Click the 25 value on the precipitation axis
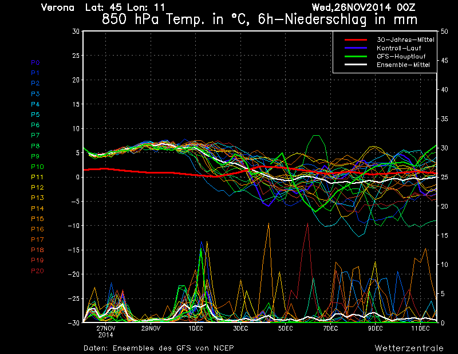This screenshot has height=354, width=458. tap(444, 177)
